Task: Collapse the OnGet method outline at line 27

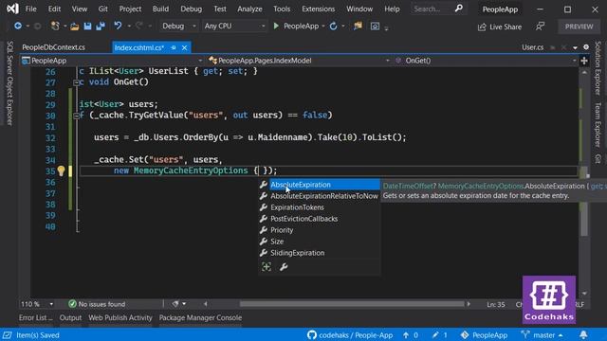Action: (x=76, y=82)
